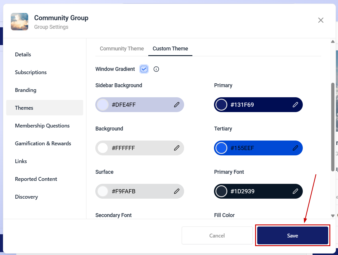The height and width of the screenshot is (255, 338).
Task: Edit Surface color #F9FAFB with pencil
Action: coord(176,191)
